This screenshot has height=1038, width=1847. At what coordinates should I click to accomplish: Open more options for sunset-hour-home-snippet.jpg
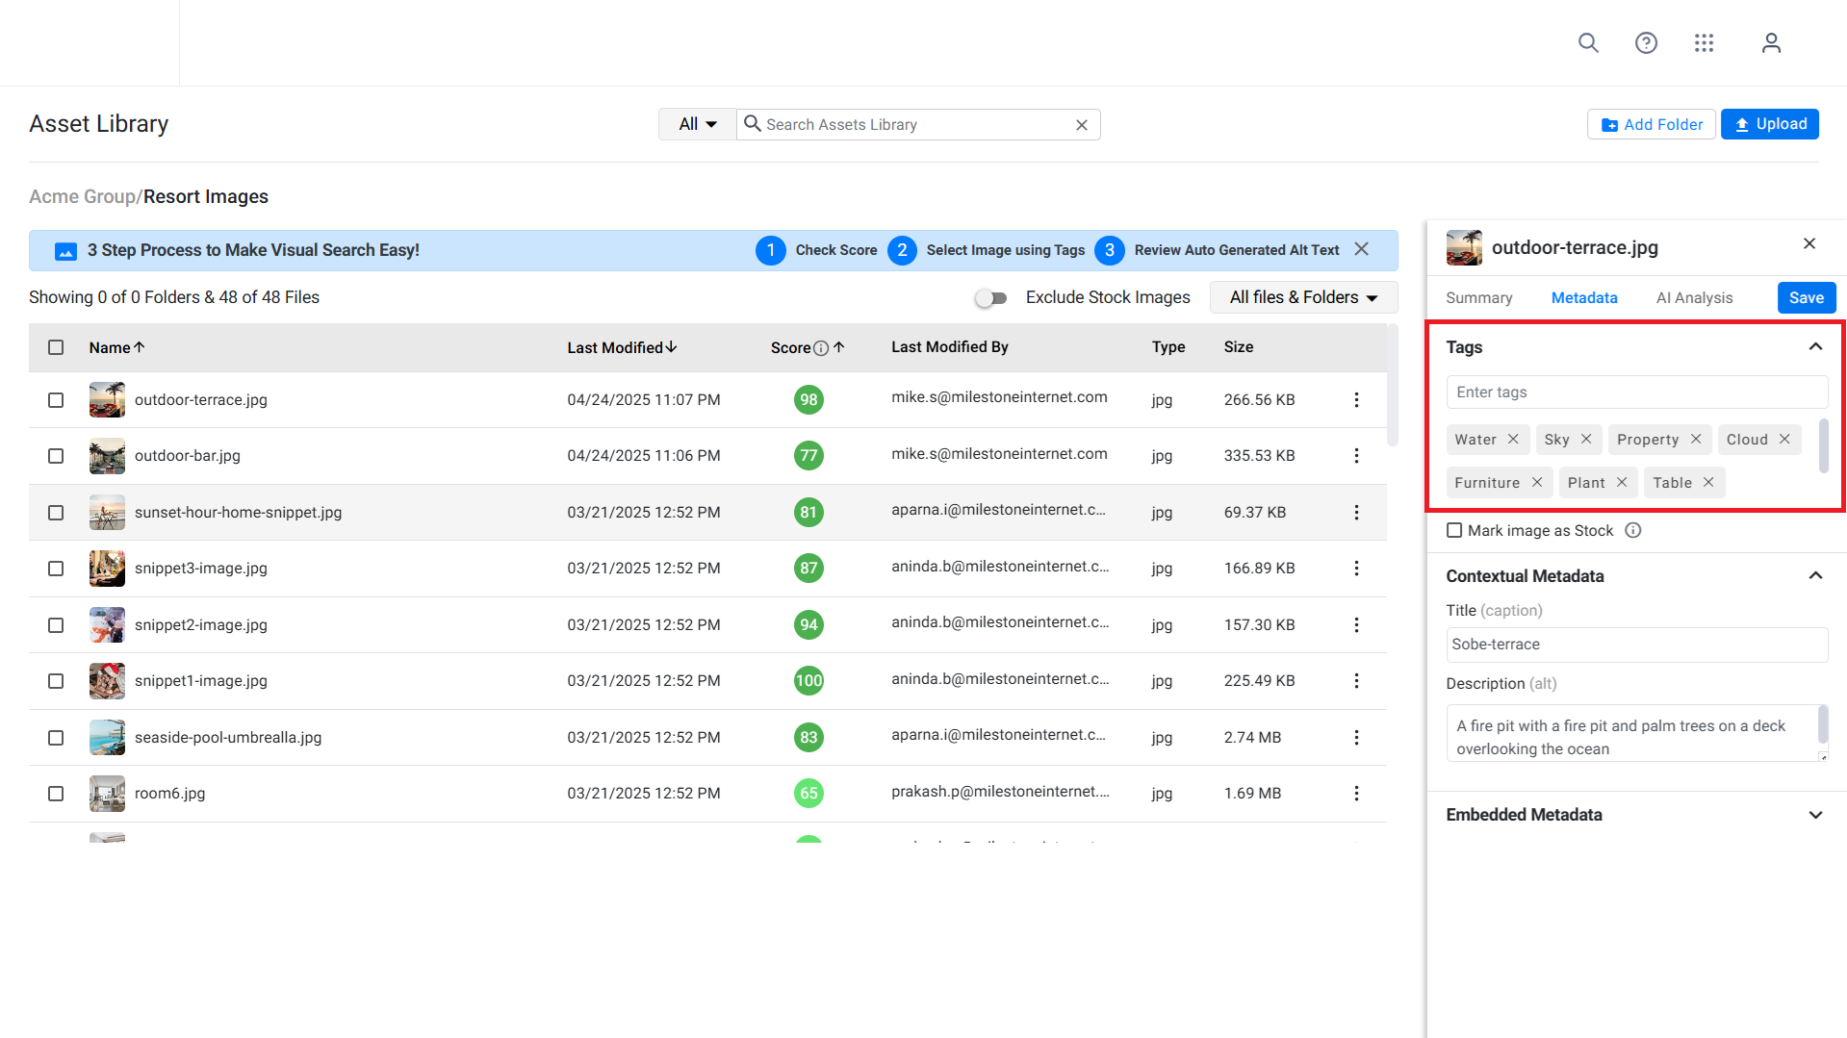(1356, 513)
